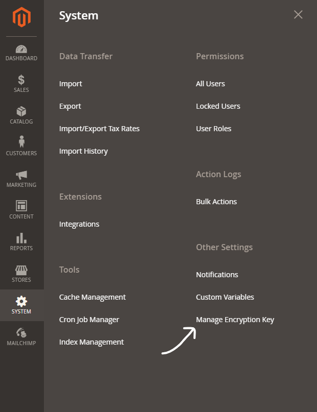Viewport: 317px width, 412px height.
Task: Open the Customers person icon
Action: tap(21, 141)
